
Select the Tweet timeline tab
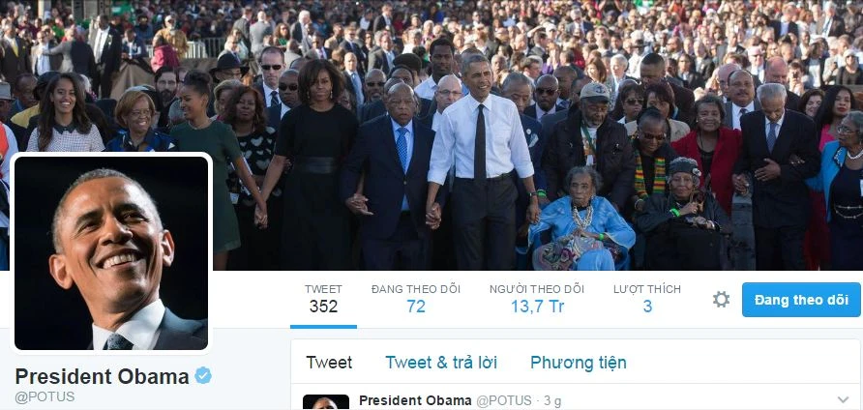(x=329, y=363)
